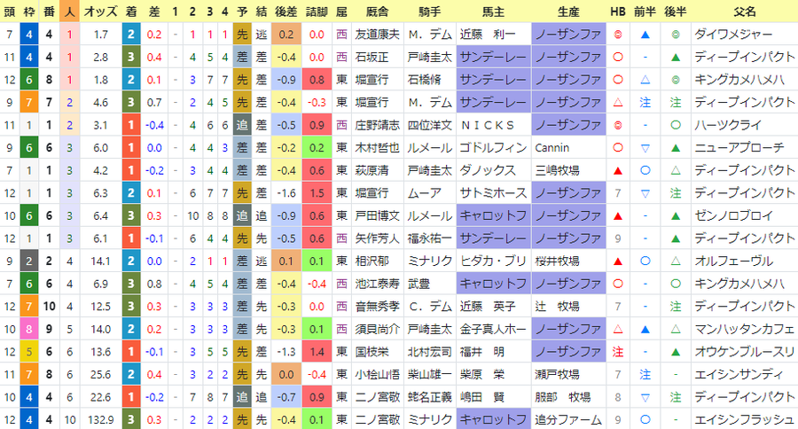Click jockey name 福永祐一
This screenshot has width=798, height=429.
point(429,238)
